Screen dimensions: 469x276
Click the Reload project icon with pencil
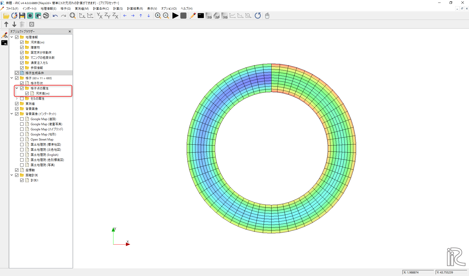[14, 16]
